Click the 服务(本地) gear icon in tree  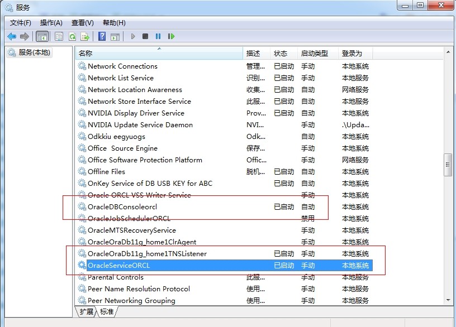point(12,52)
